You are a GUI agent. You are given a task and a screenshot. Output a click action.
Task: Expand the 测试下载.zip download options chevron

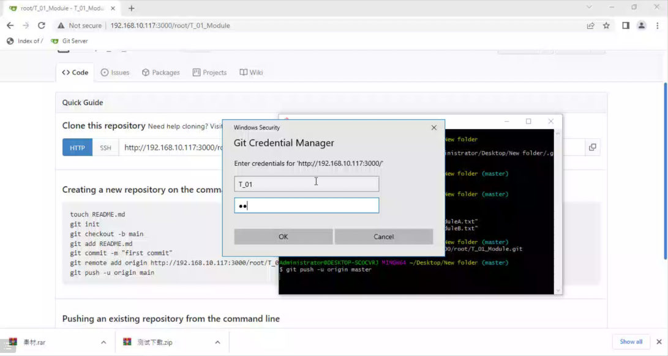coord(218,343)
